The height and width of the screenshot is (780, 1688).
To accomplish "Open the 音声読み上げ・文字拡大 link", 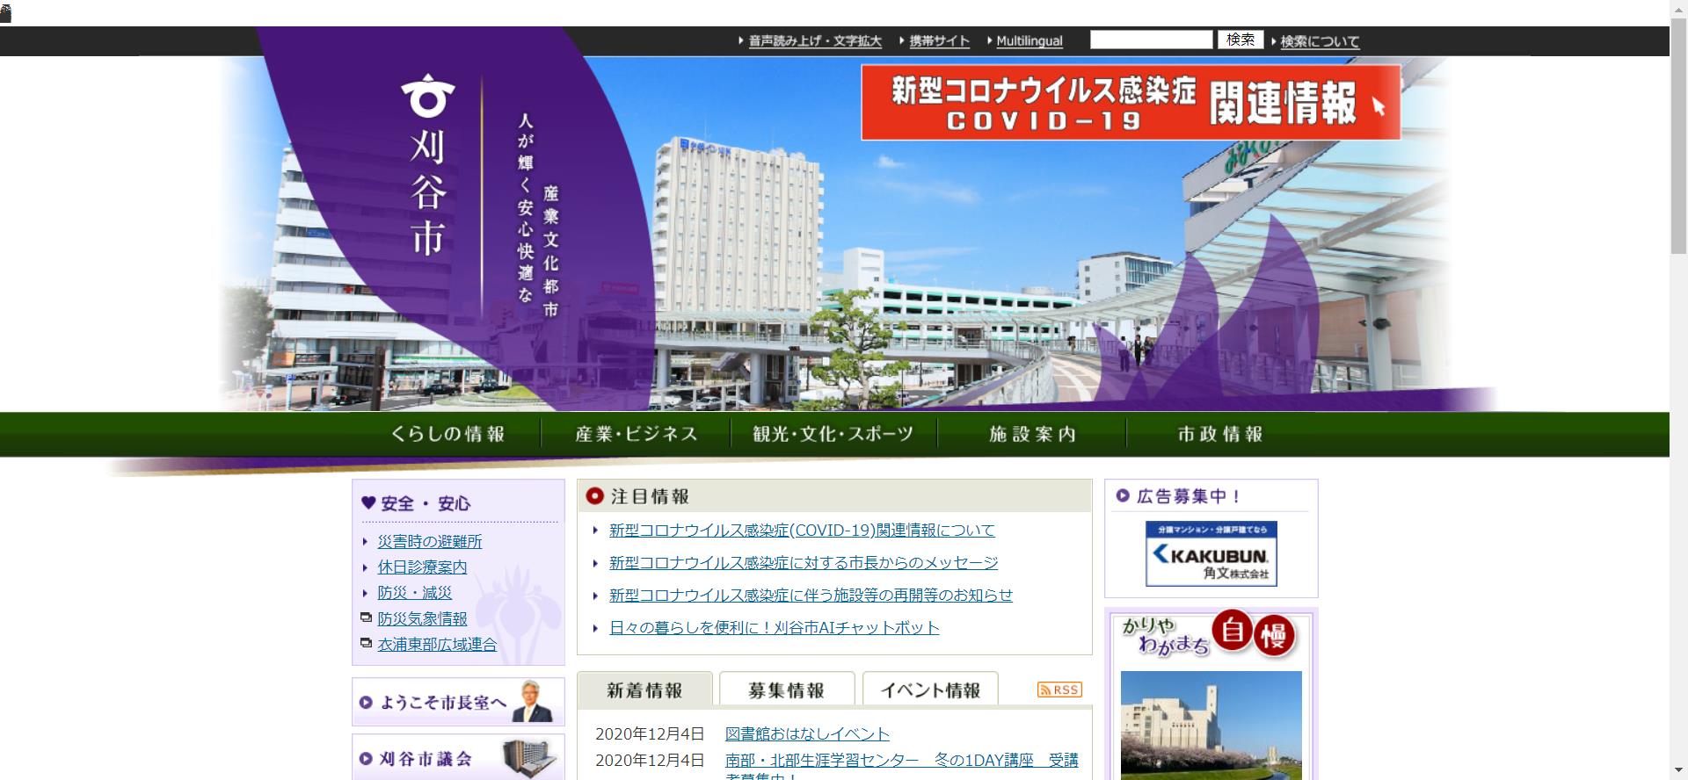I will [x=815, y=41].
